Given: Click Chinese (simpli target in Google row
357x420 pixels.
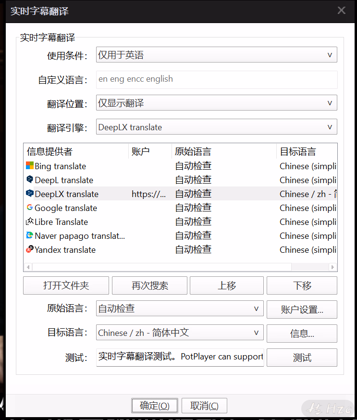Looking at the screenshot, I should click(x=308, y=208).
